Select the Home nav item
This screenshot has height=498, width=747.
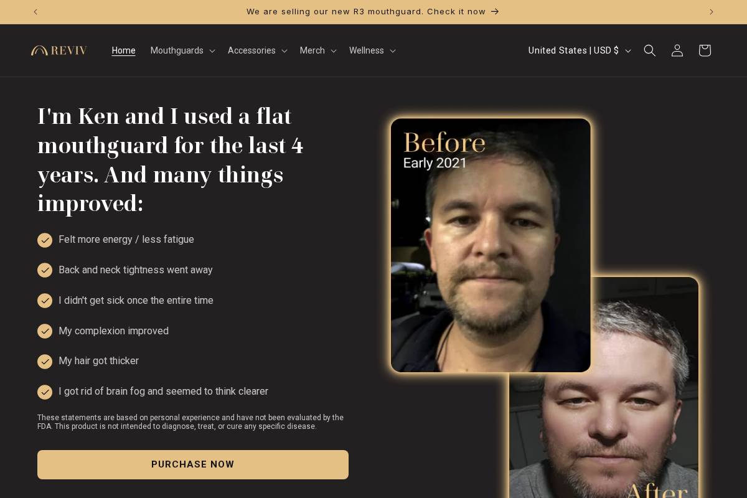coord(123,50)
